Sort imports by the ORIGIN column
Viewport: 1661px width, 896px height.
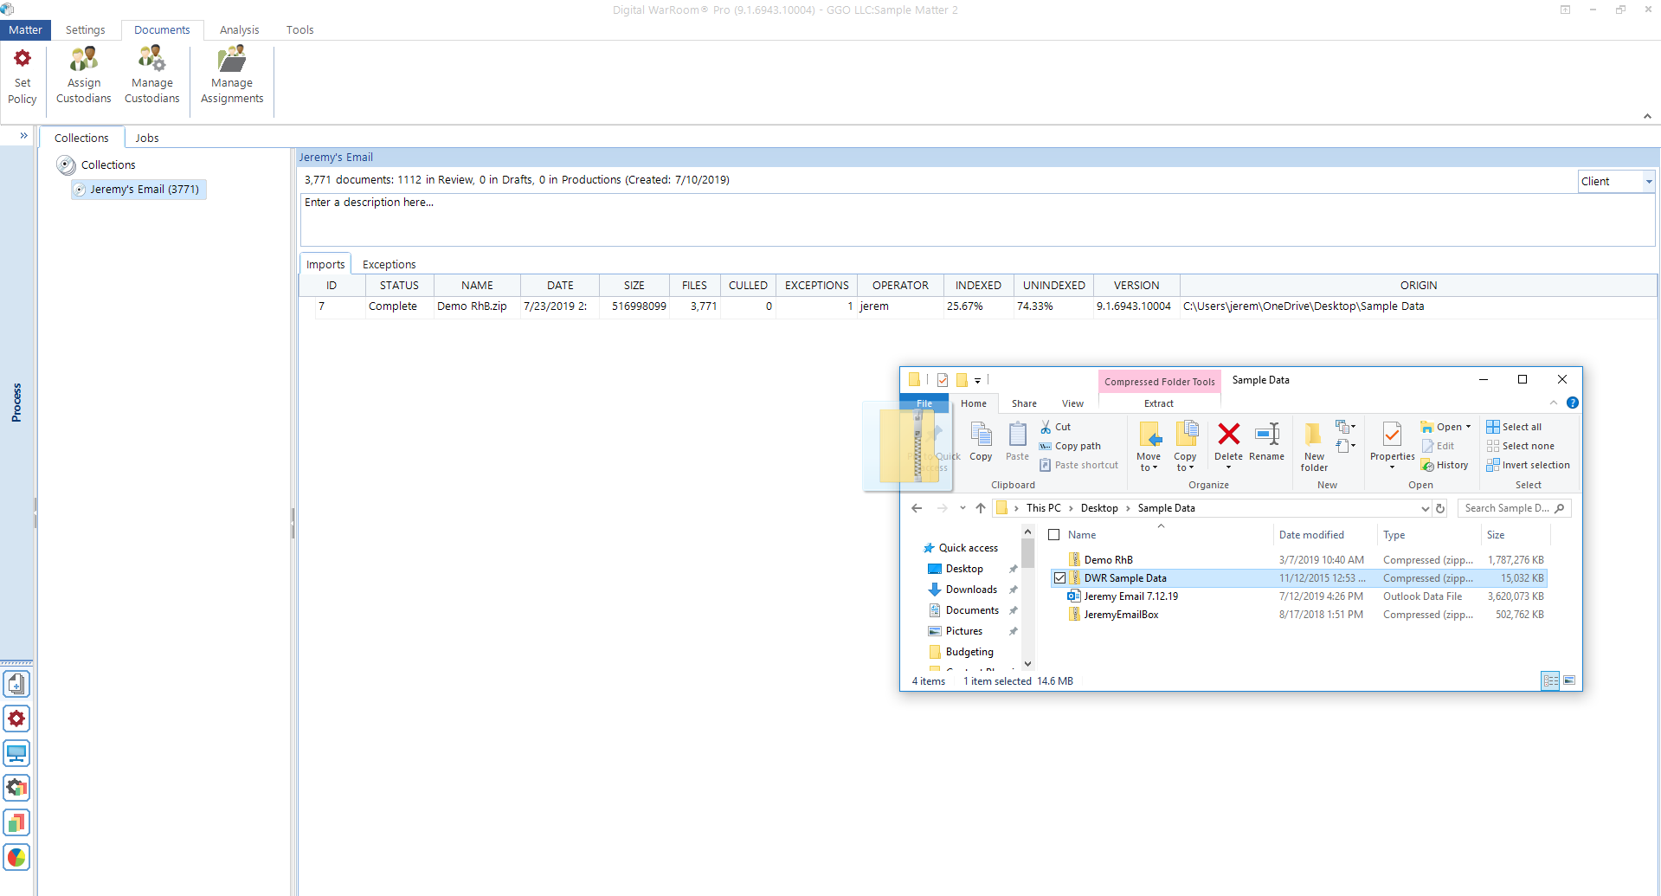coord(1419,285)
